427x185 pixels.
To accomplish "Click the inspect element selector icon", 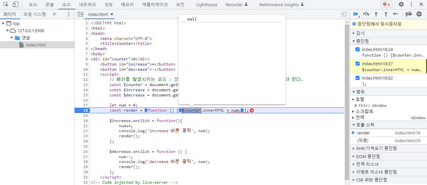I will point(6,5).
